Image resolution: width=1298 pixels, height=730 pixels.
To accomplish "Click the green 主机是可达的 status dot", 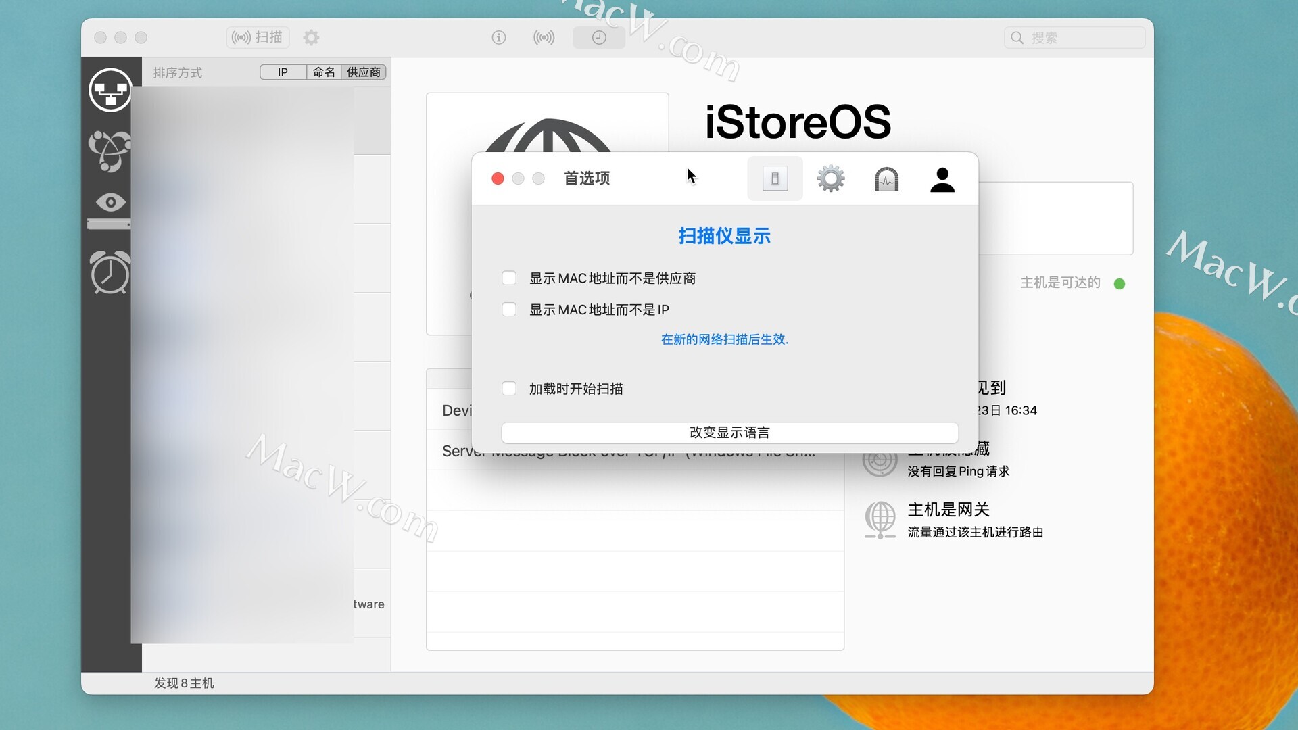I will point(1120,283).
